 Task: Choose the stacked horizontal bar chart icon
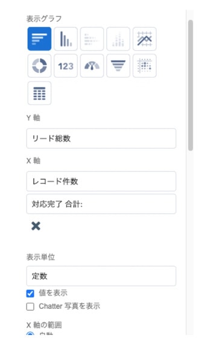[x=92, y=39]
